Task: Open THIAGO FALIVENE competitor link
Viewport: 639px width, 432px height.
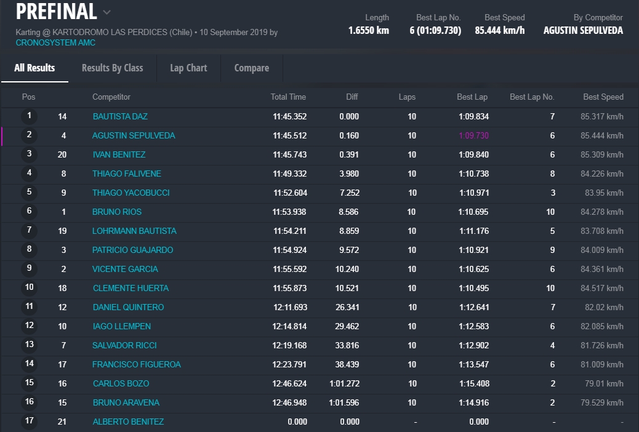Action: coord(126,174)
